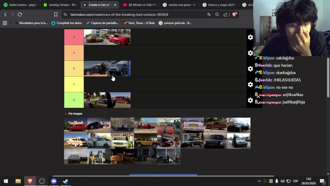Image resolution: width=330 pixels, height=186 pixels.
Task: Open Discord from the taskbar
Action: tap(54, 181)
